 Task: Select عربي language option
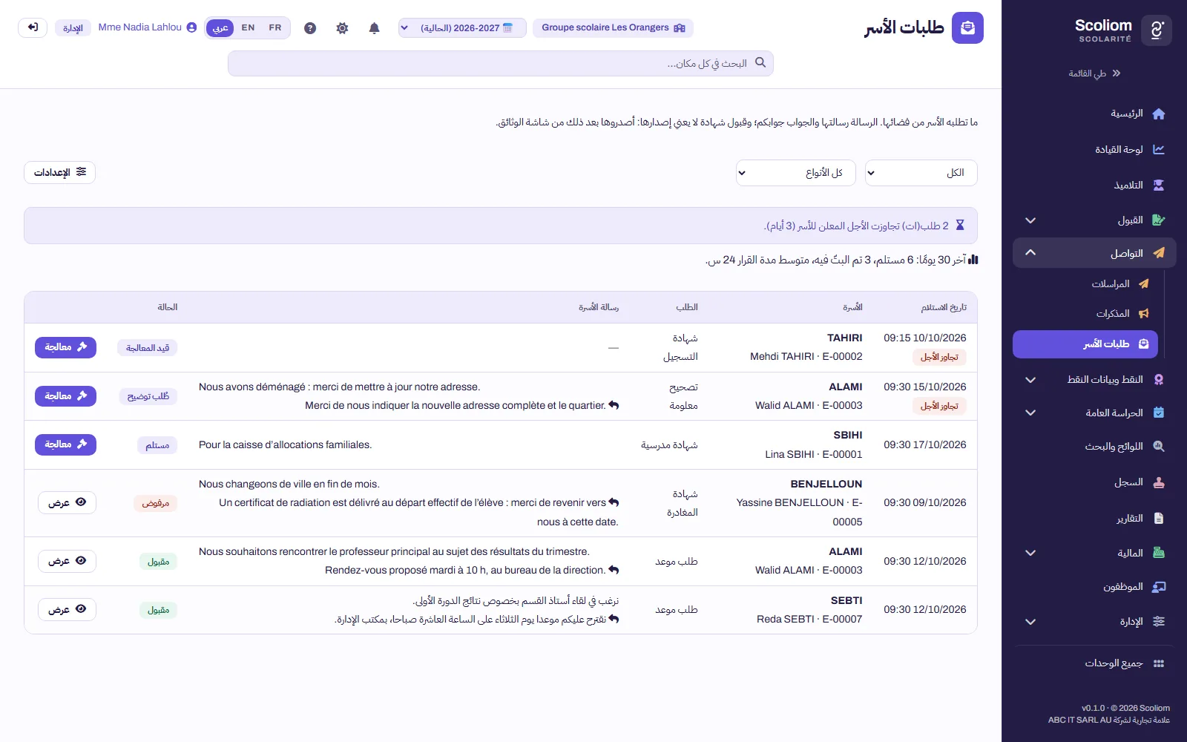(220, 28)
